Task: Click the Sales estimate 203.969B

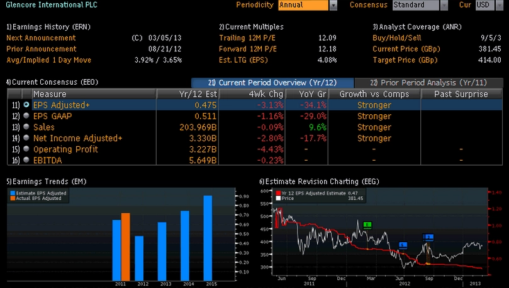Action: [x=198, y=127]
